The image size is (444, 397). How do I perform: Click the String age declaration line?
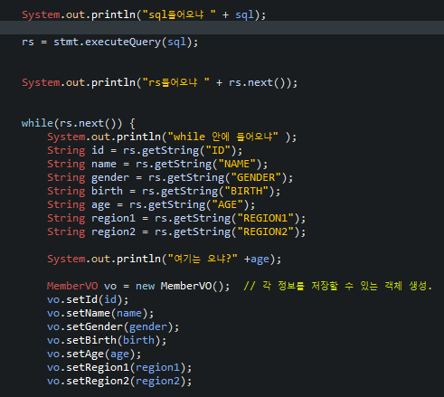[x=151, y=204]
